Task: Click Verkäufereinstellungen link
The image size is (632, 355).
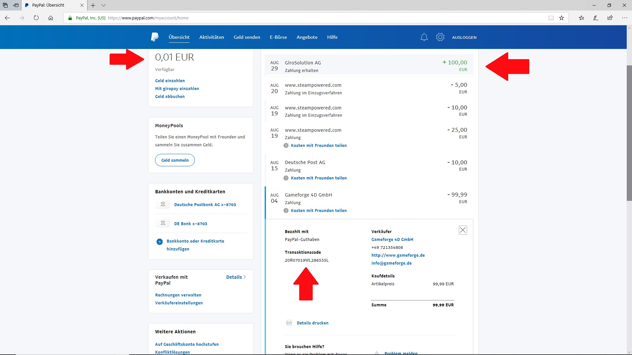Action: point(179,303)
